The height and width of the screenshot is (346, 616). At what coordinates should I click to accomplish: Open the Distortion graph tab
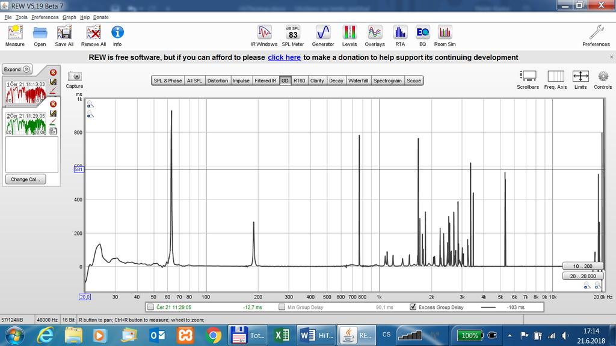point(218,80)
